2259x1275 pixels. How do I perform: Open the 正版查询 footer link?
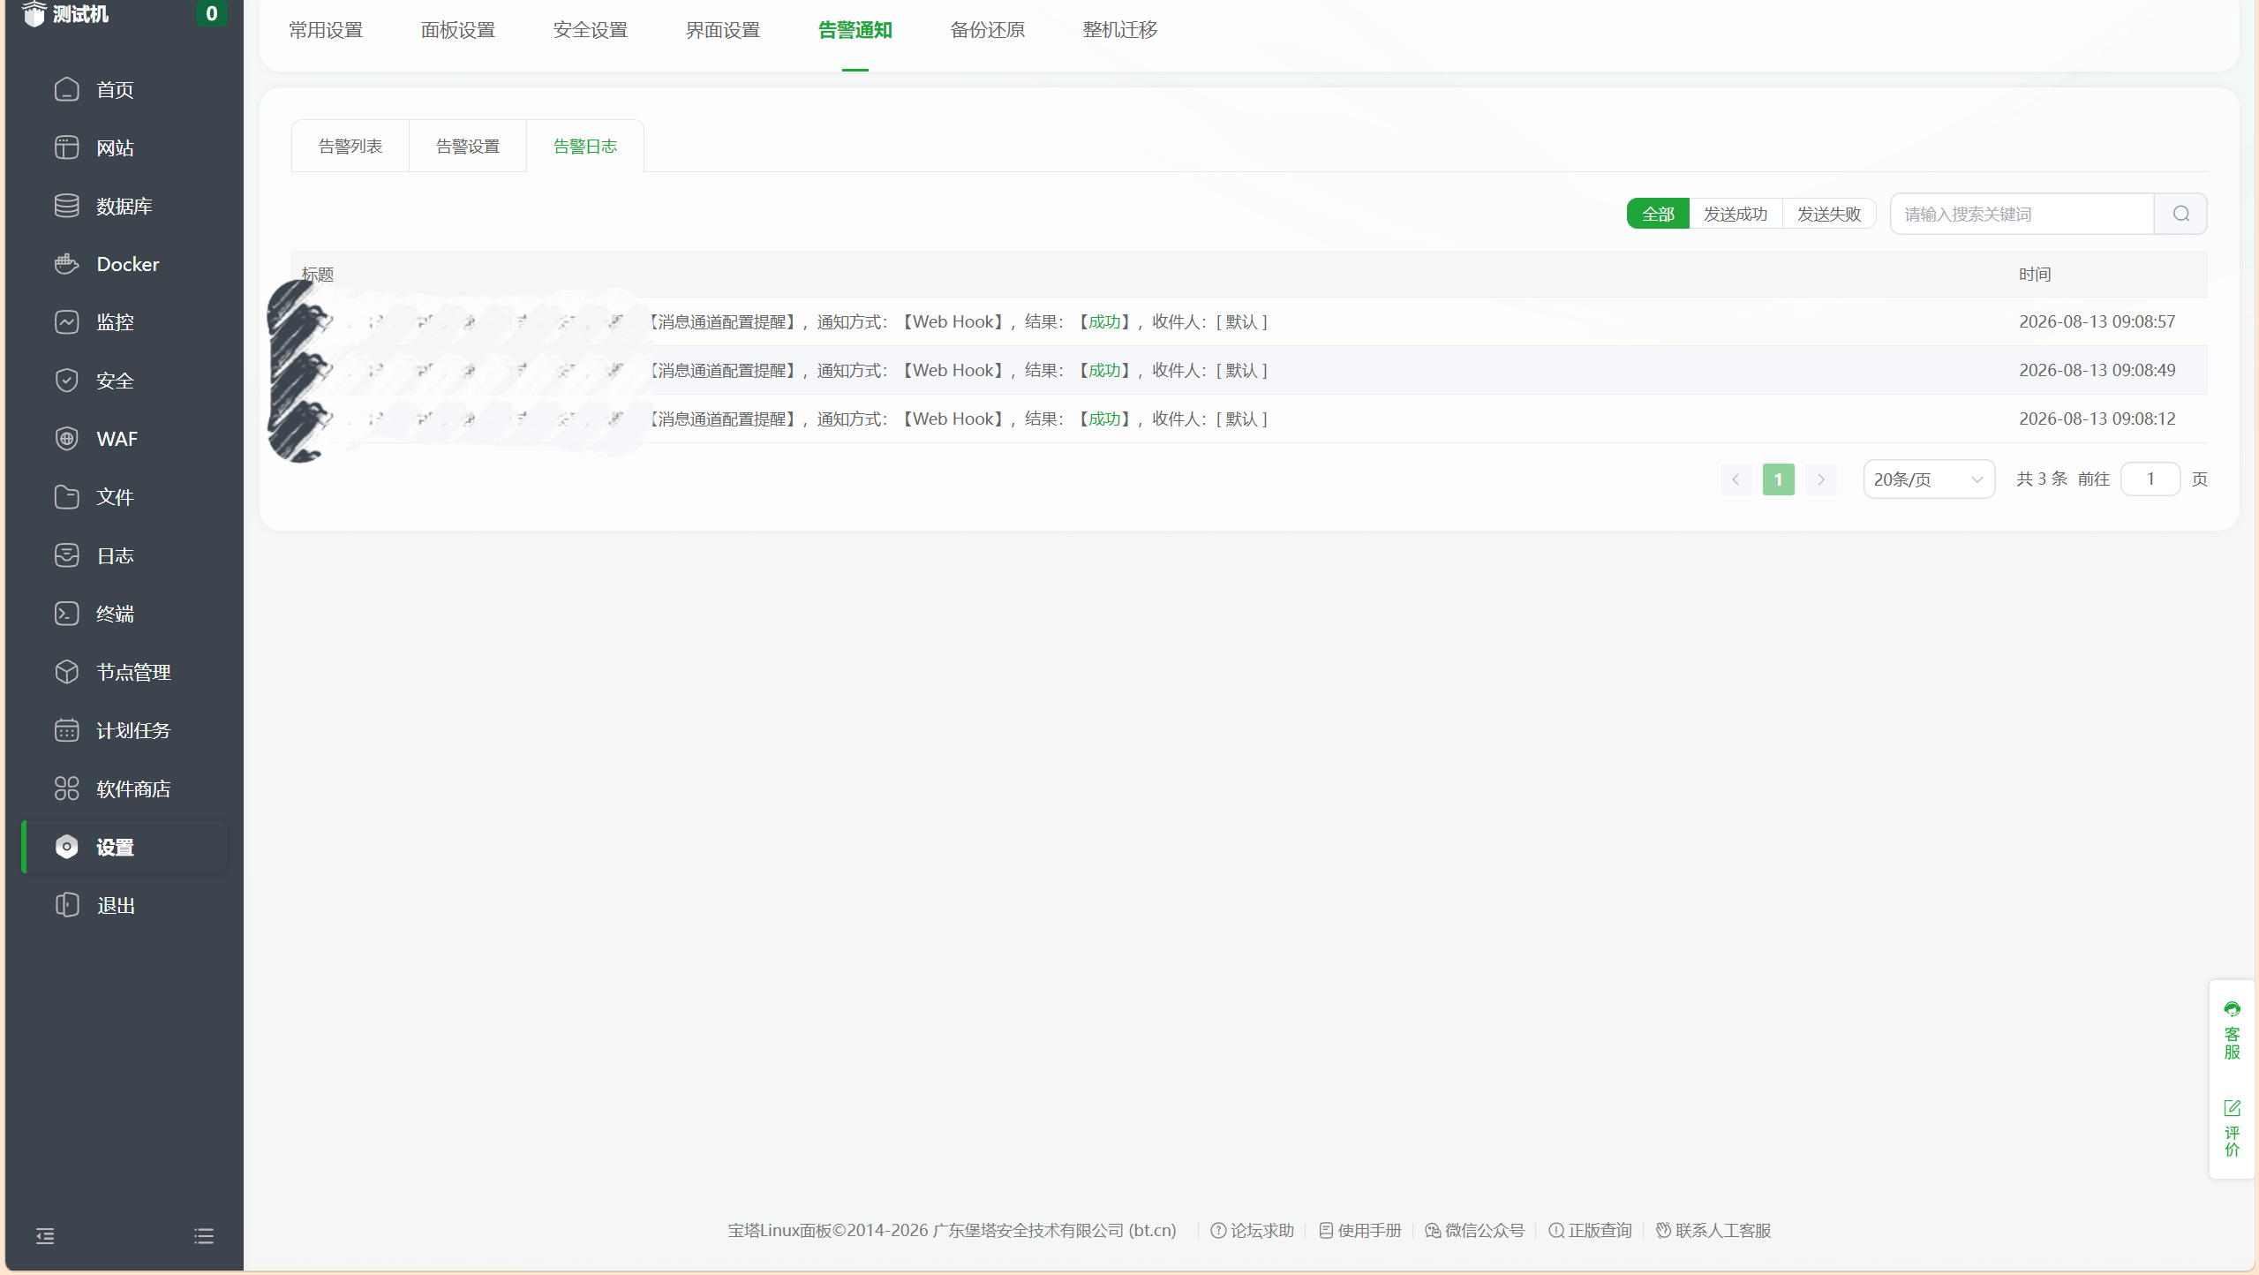[x=1590, y=1230]
